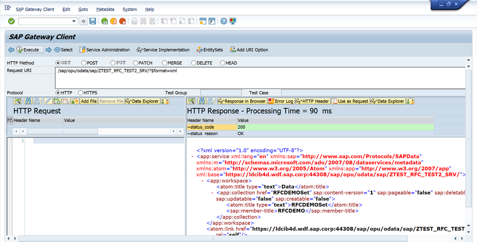477x242 pixels.
Task: Click the pencil edit icon in HTTP Request toolbar
Action: tap(48, 101)
